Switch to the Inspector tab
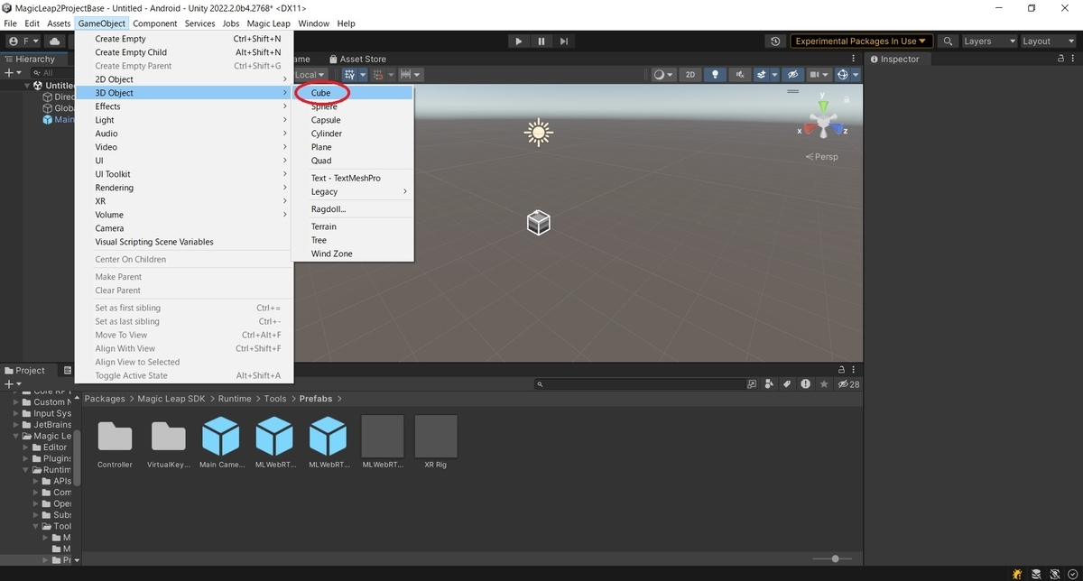 (893, 60)
